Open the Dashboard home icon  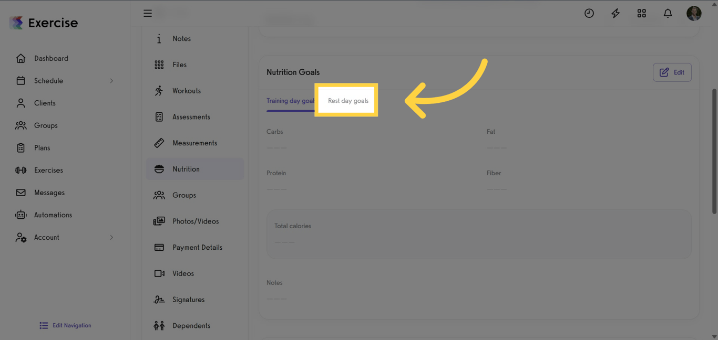20,58
